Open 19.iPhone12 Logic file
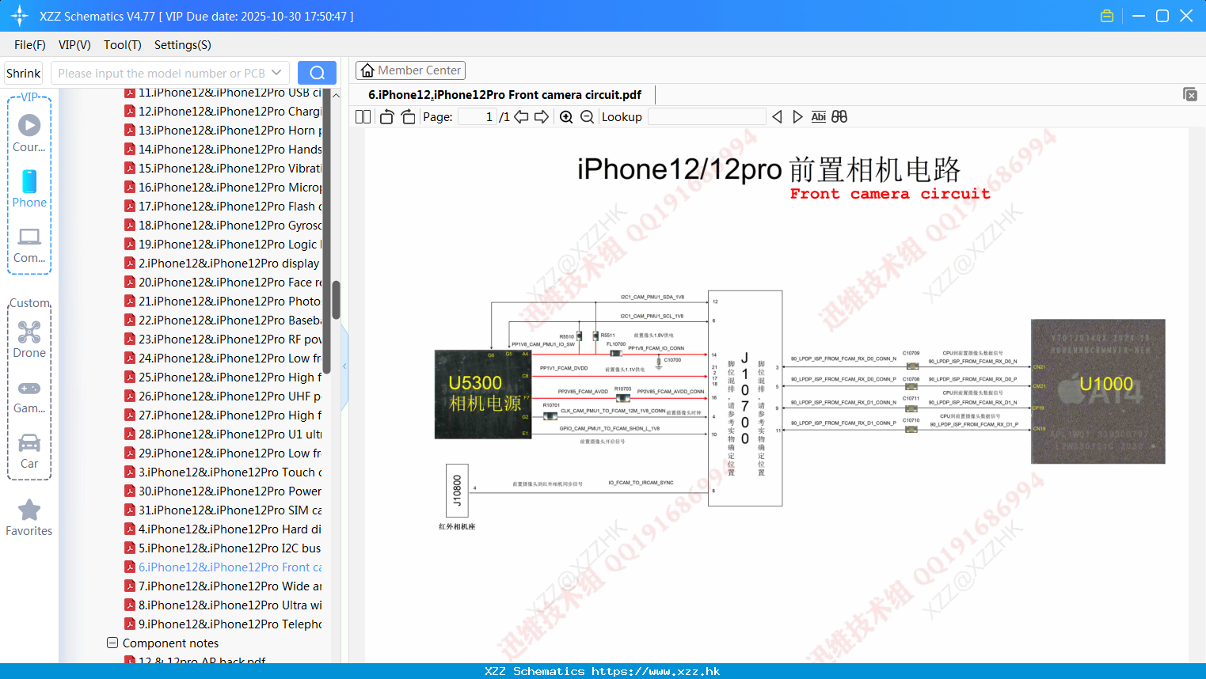 click(223, 245)
